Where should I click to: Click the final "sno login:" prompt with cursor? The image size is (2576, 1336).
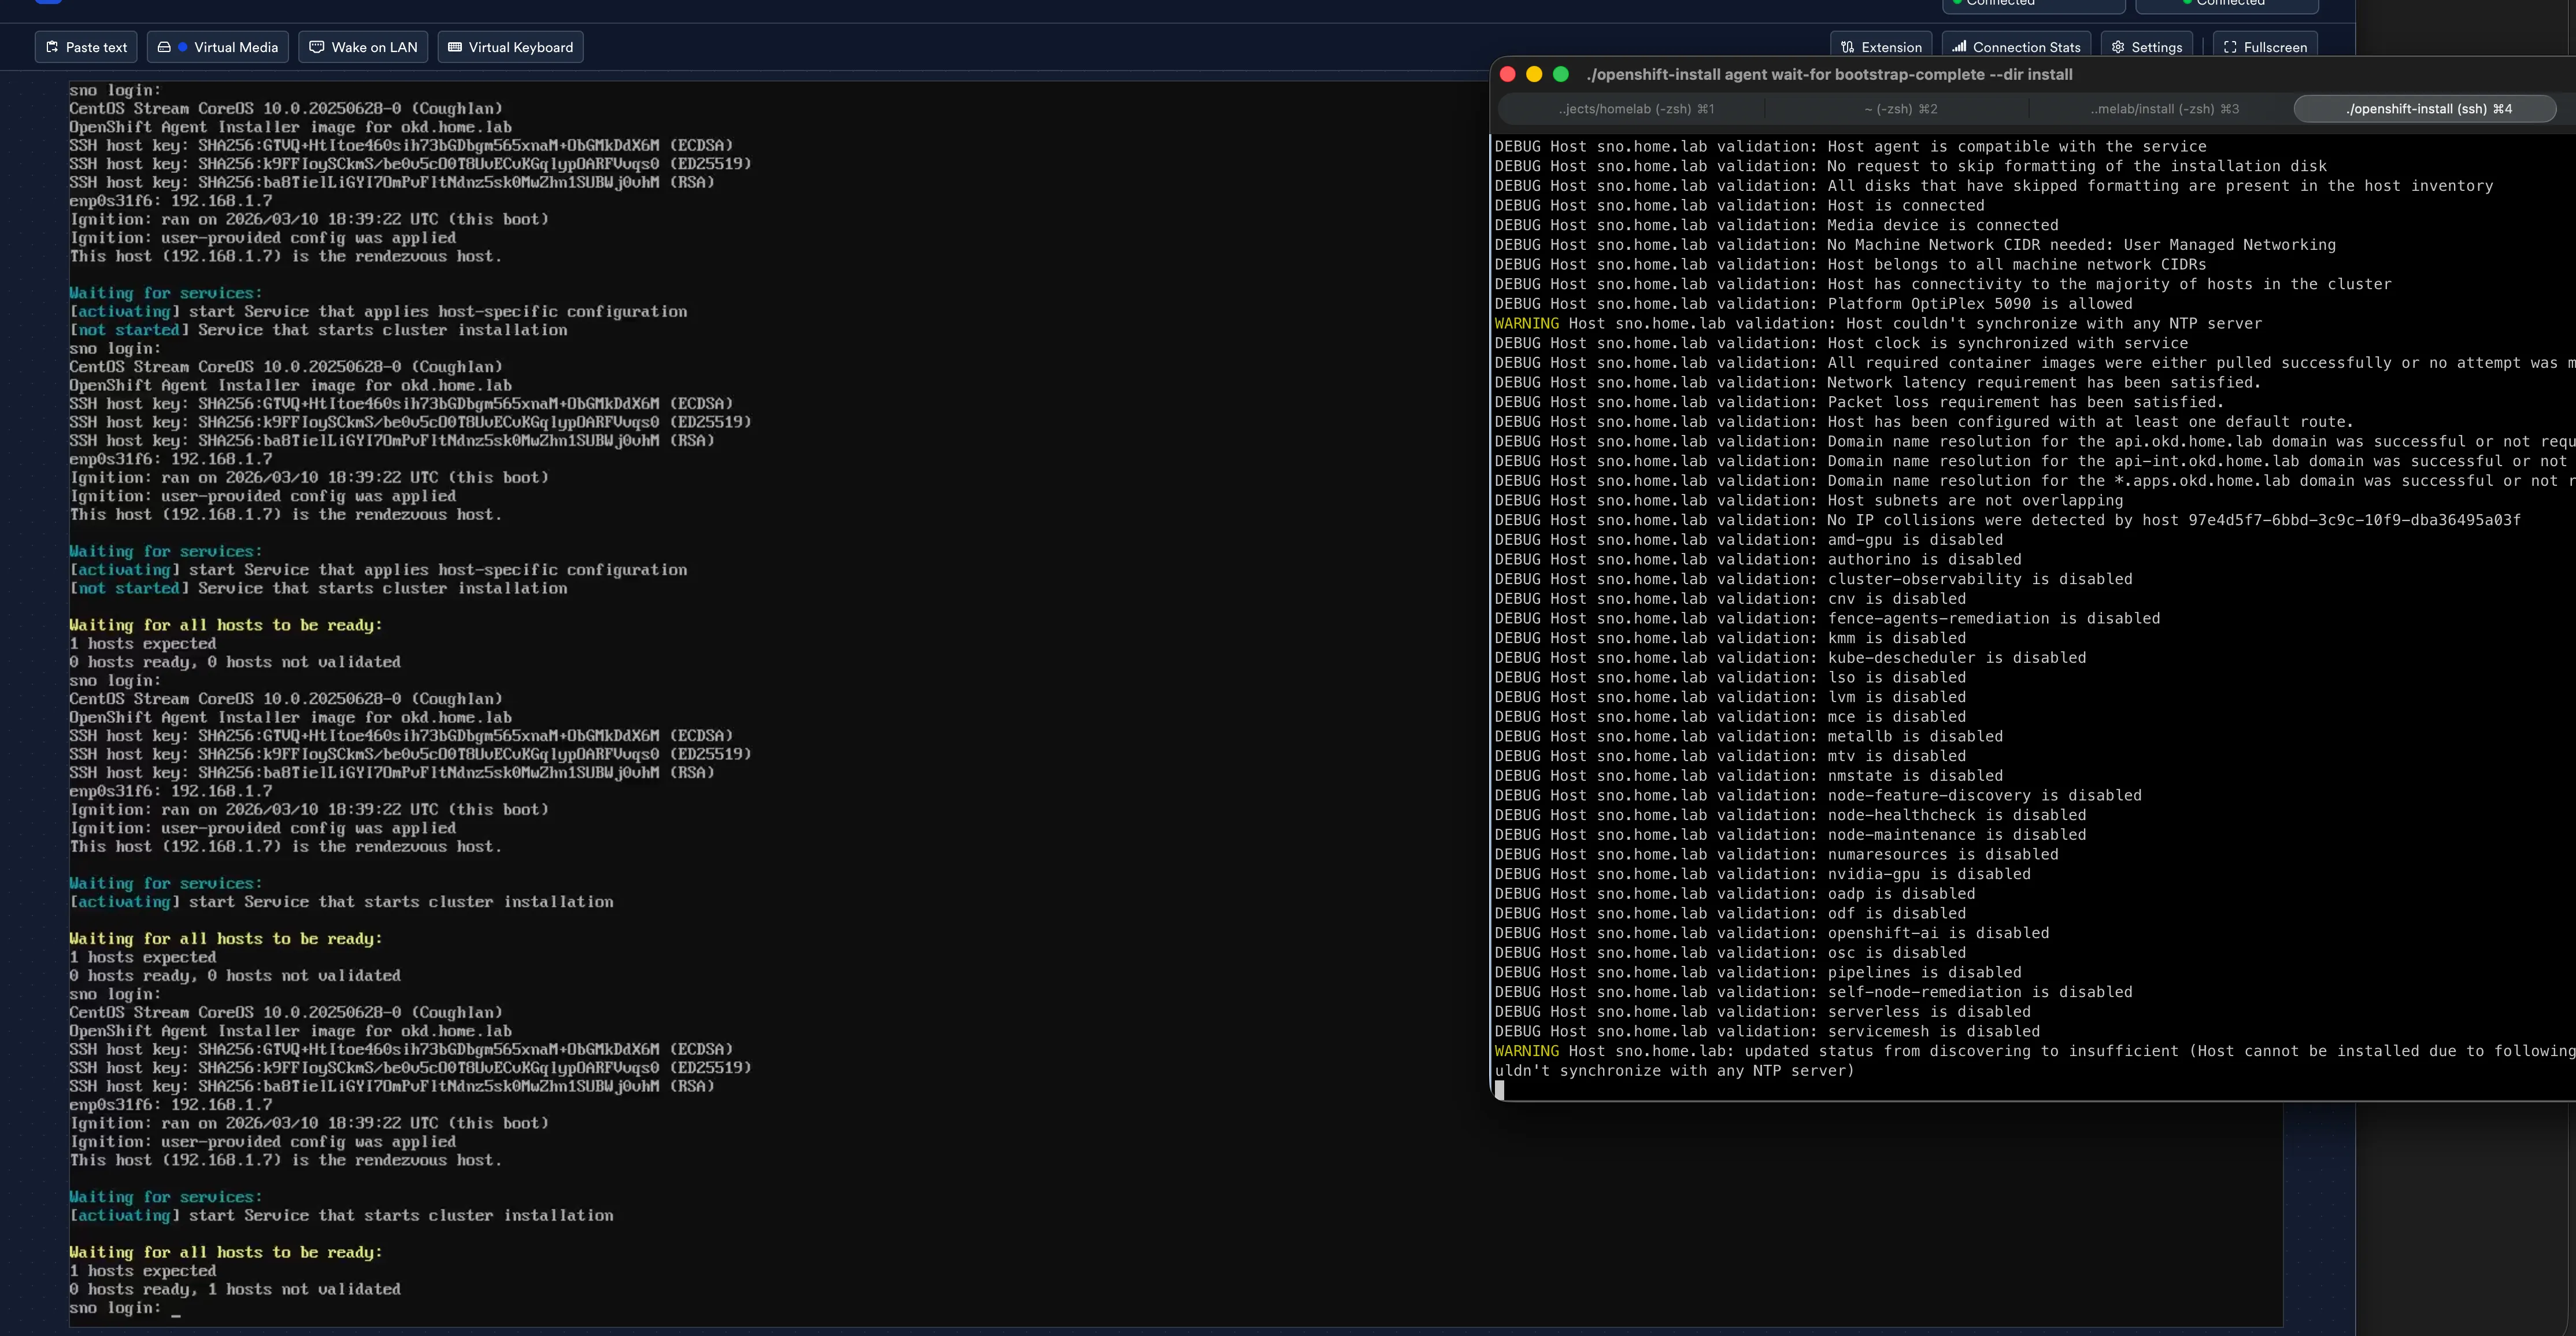pyautogui.click(x=125, y=1308)
